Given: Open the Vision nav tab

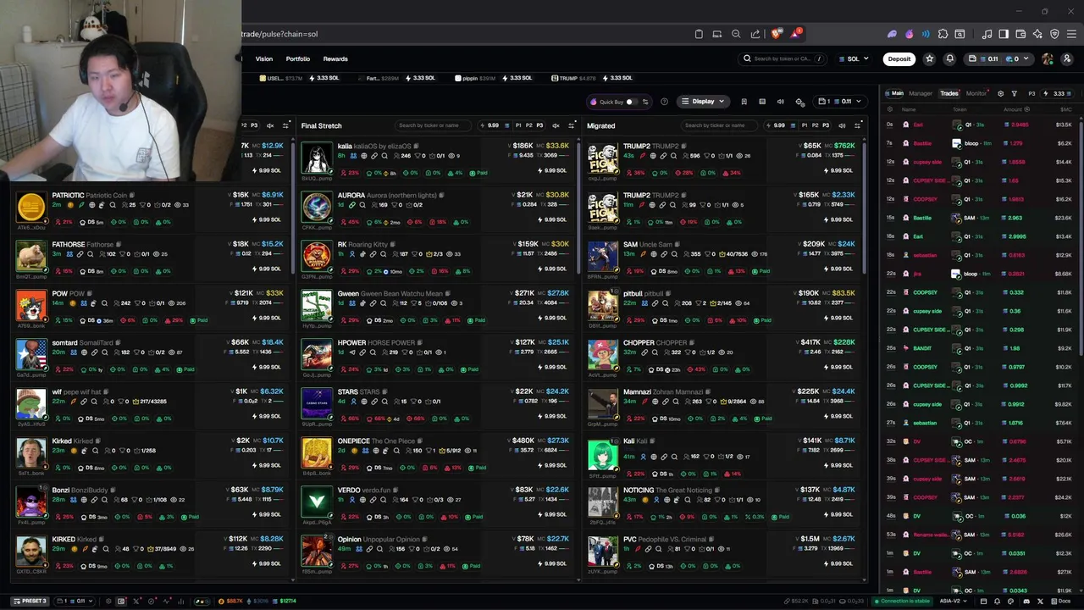Looking at the screenshot, I should (x=264, y=59).
